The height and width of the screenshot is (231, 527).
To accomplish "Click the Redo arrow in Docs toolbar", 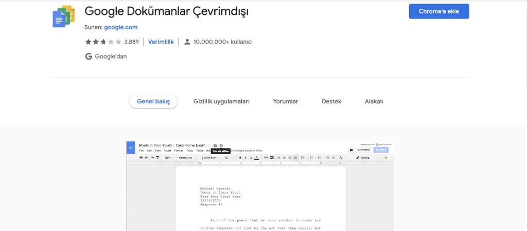I will (152, 158).
